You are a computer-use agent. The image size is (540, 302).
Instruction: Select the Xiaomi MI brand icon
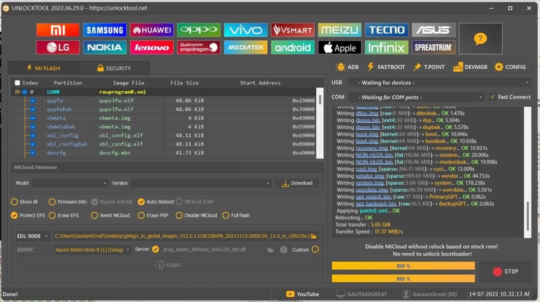pos(57,30)
